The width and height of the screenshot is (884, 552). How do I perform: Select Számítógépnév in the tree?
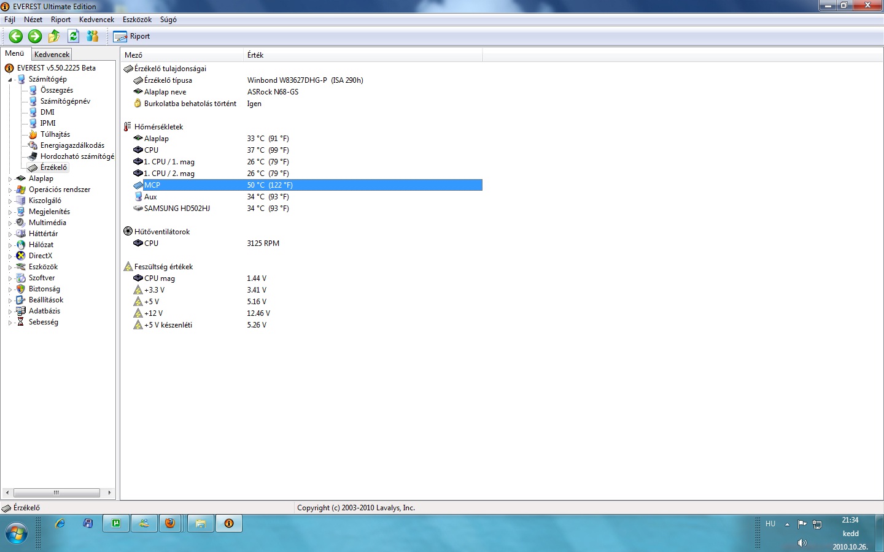tap(65, 101)
